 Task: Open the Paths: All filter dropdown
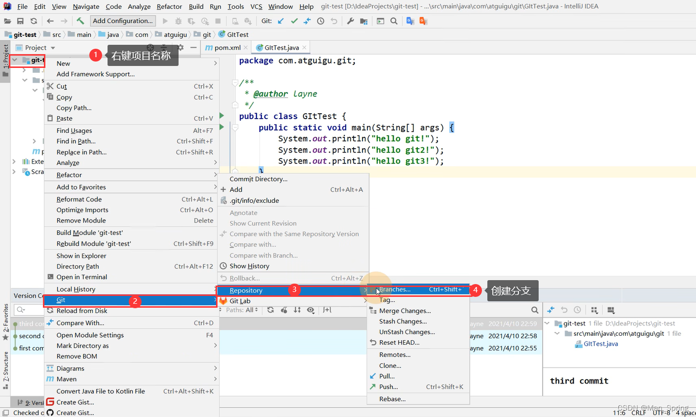coord(242,310)
